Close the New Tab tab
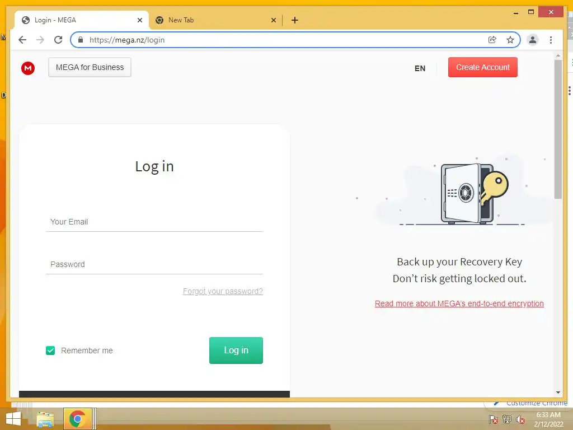This screenshot has width=573, height=430. tap(273, 20)
